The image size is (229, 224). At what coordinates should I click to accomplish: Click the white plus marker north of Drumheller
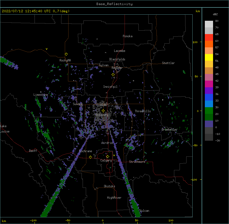[163, 100]
